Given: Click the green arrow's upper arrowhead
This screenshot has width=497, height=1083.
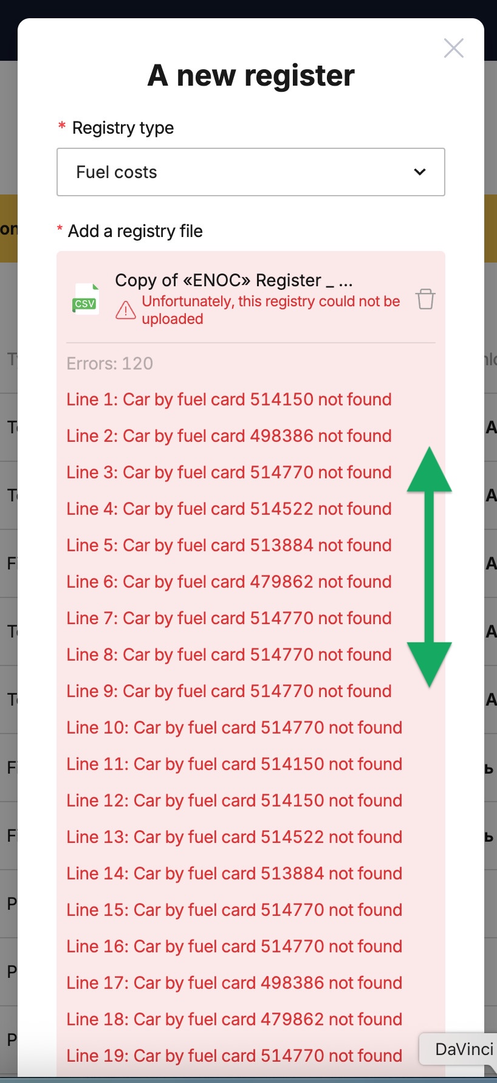Looking at the screenshot, I should (x=430, y=470).
